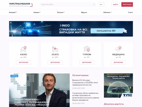Expand the Новини menu
Viewport: 142px width, 107px height.
pos(37,12)
